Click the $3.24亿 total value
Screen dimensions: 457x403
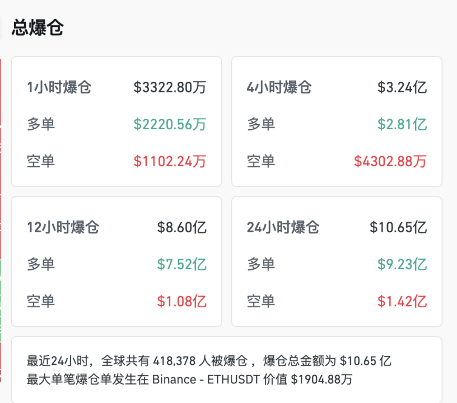coord(403,87)
